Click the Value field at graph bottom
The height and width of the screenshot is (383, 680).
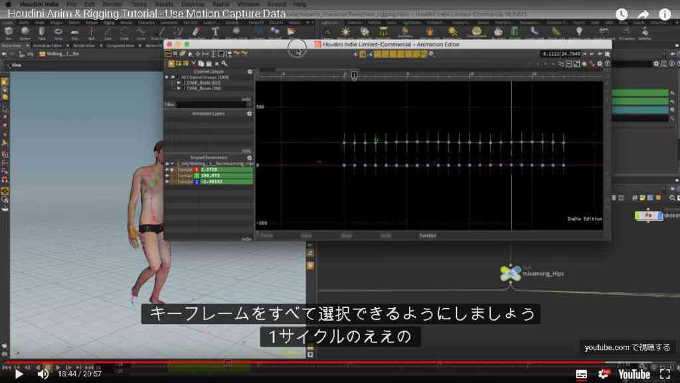[x=305, y=236]
